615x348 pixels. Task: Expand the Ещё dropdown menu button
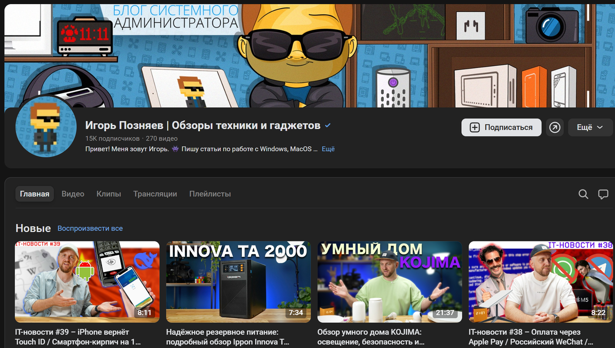click(590, 128)
